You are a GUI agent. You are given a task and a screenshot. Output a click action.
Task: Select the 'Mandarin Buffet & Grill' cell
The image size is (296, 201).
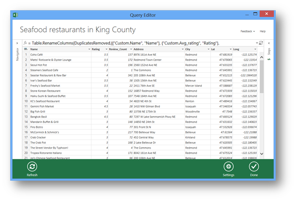pyautogui.click(x=60, y=122)
